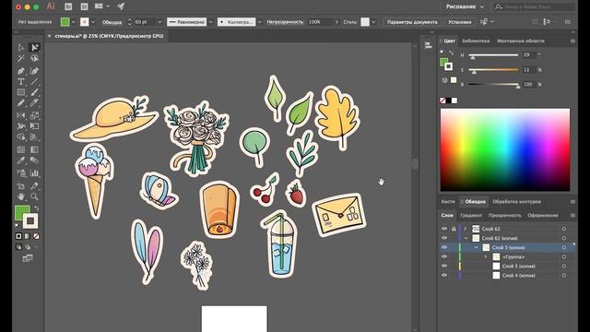Hide layer Слой 5 (копия)
590x332 pixels.
point(444,266)
